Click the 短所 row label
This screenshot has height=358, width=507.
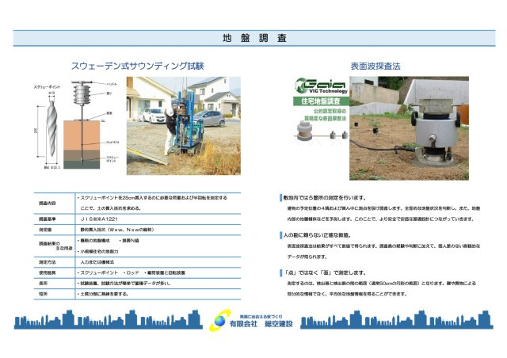[x=44, y=294]
